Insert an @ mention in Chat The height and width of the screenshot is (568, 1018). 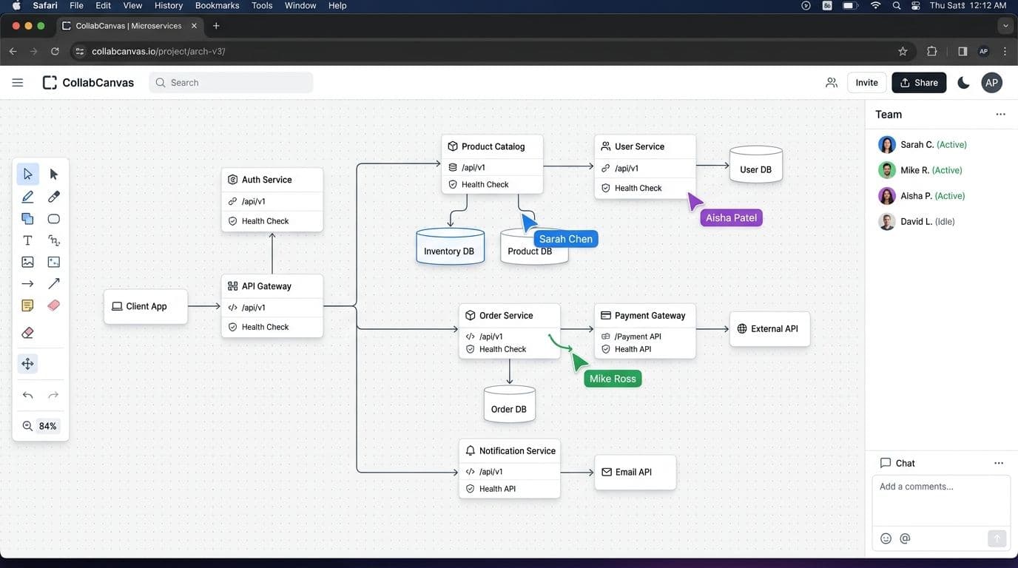(905, 538)
